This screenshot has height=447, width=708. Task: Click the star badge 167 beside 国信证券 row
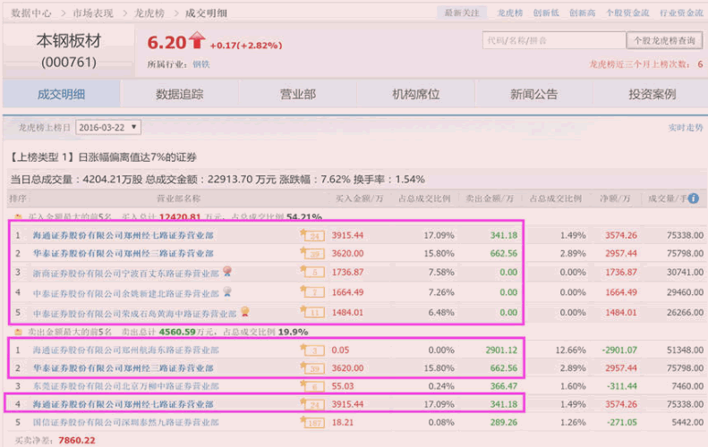pos(314,424)
